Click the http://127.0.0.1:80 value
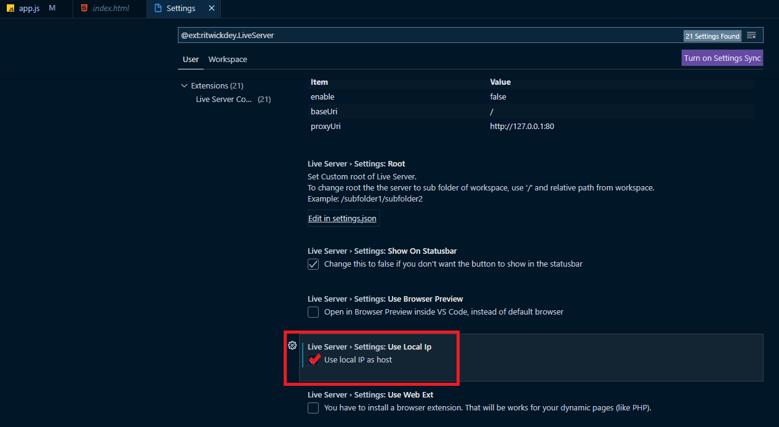The height and width of the screenshot is (427, 779). coord(522,126)
